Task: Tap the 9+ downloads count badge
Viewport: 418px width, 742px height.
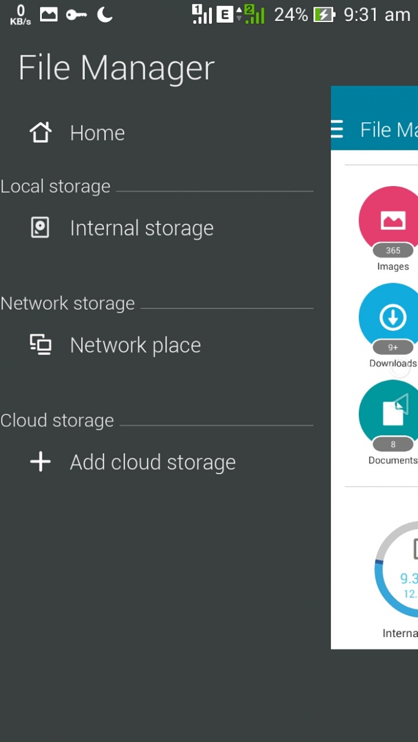Action: coord(393,347)
